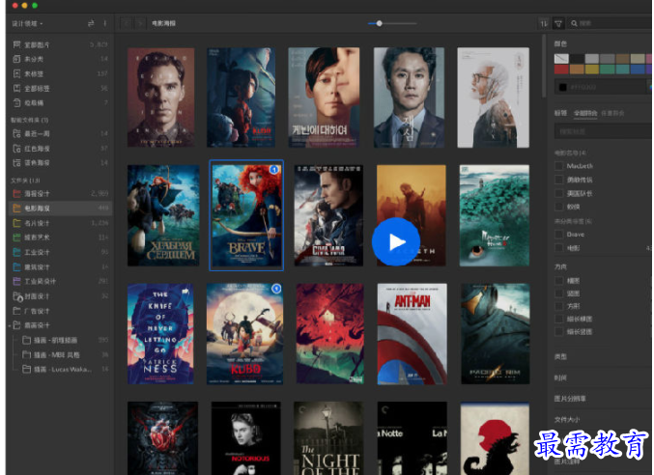Check the 蚁侠 tag checkbox
The width and height of the screenshot is (654, 475).
559,207
